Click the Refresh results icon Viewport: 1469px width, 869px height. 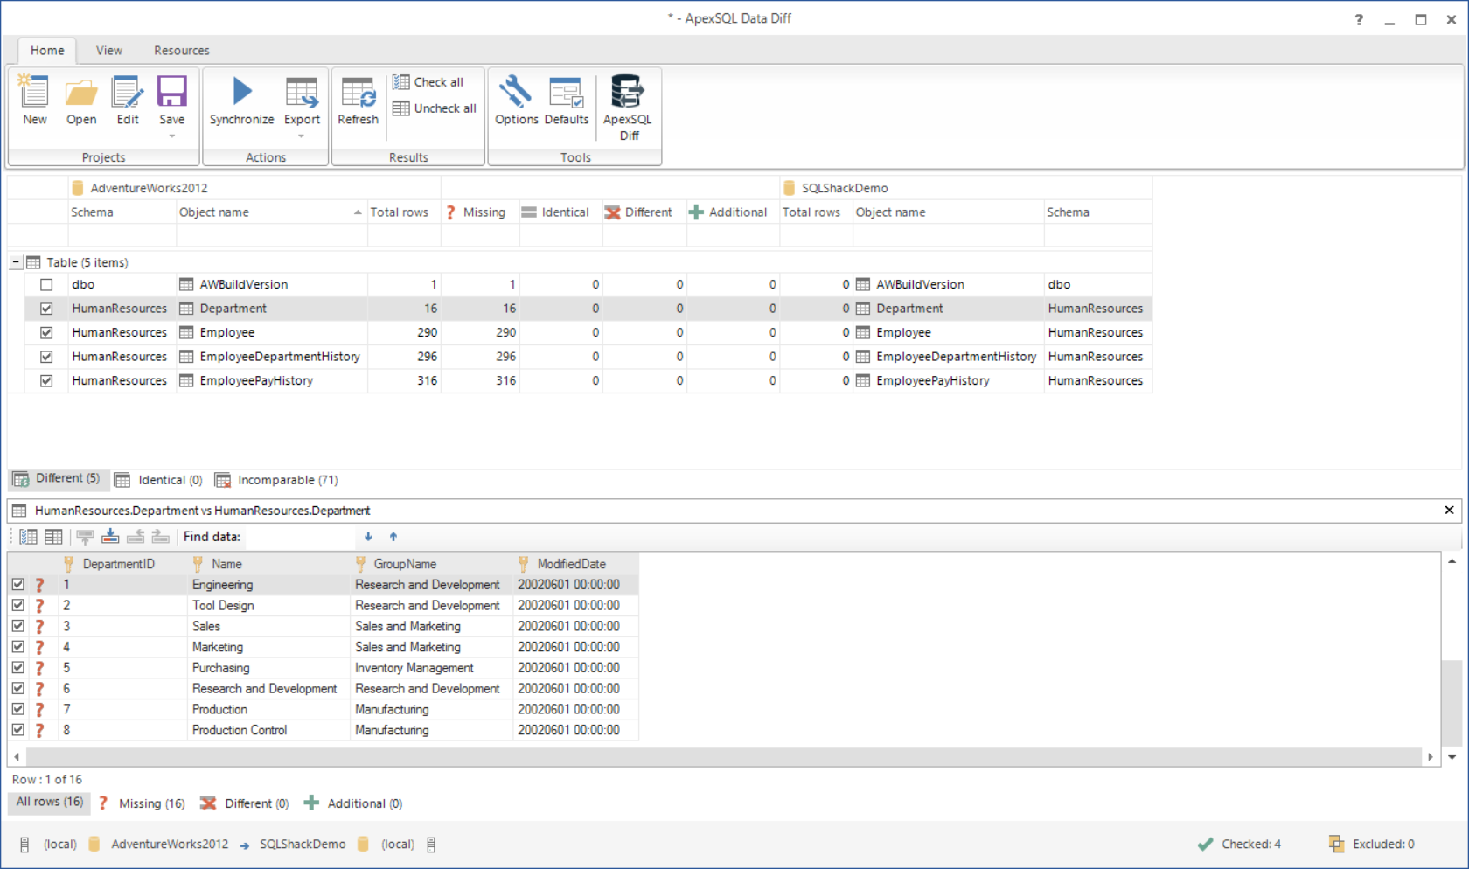(x=358, y=93)
